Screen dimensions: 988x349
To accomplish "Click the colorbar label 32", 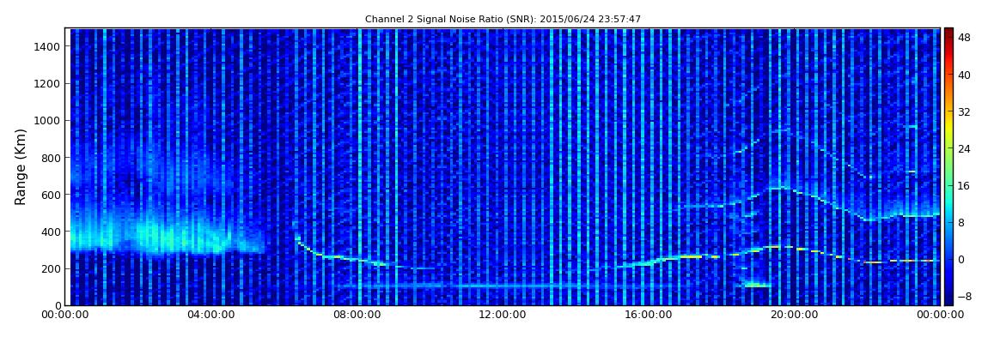I will pyautogui.click(x=964, y=112).
